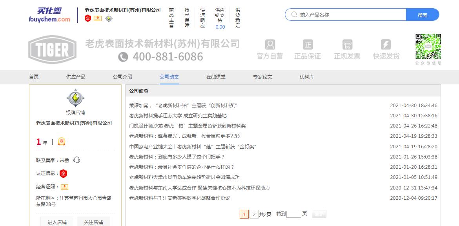
Task: Open 门飒设计师沙龙 article
Action: (188, 126)
